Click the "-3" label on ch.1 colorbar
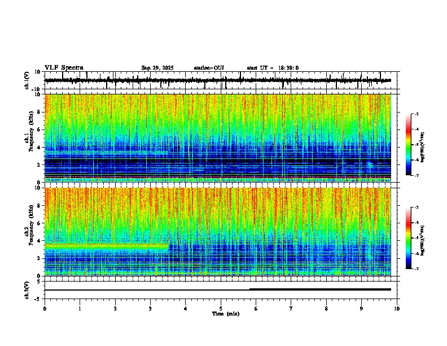This screenshot has height=346, width=447. pos(416,114)
